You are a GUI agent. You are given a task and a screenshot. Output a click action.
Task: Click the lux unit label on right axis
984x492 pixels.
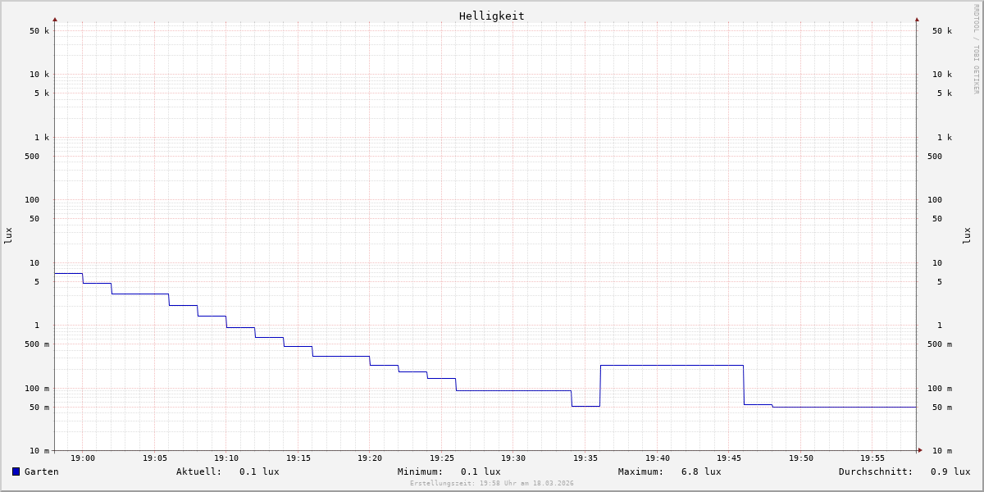968,236
